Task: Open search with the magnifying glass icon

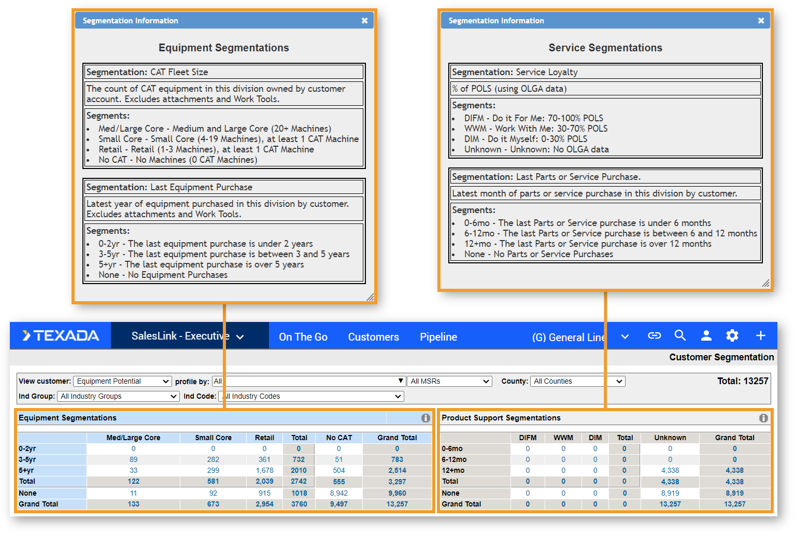Action: pyautogui.click(x=680, y=335)
